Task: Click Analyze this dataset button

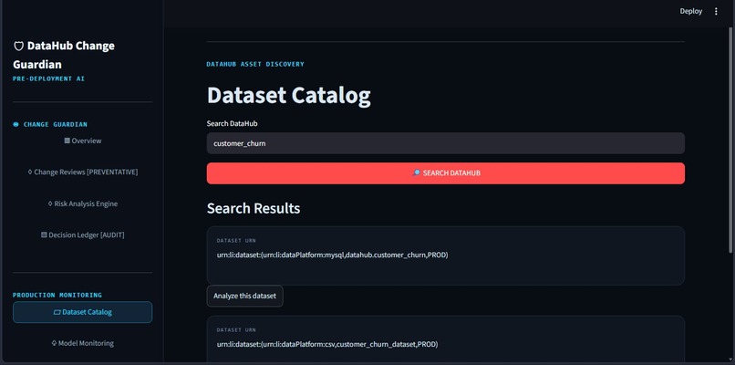Action: pos(244,296)
